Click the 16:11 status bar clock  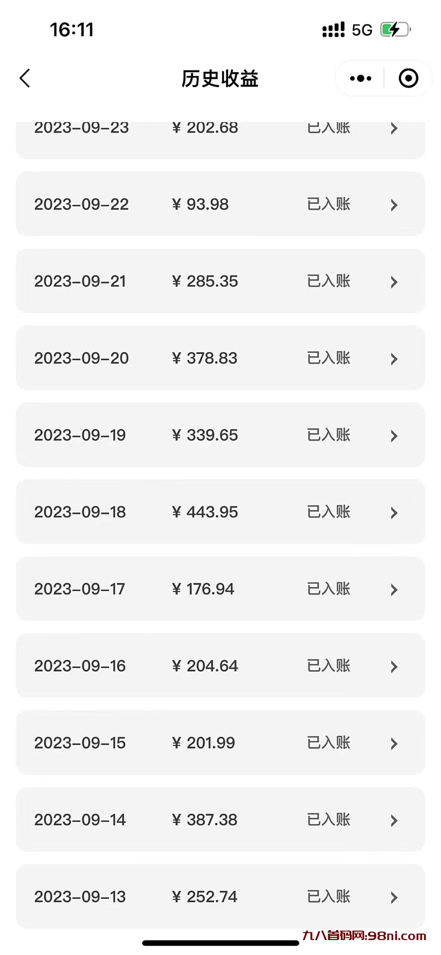[x=72, y=30]
